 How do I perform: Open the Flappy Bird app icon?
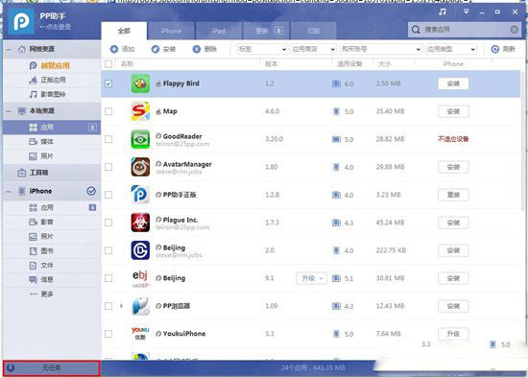140,83
